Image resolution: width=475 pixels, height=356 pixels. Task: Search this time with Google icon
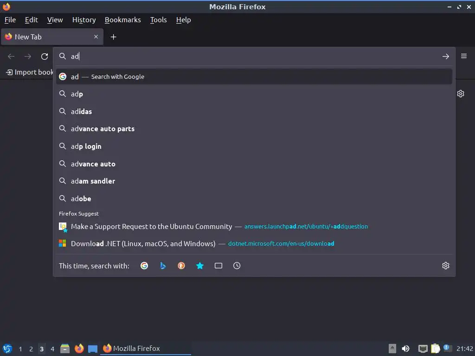[144, 266]
